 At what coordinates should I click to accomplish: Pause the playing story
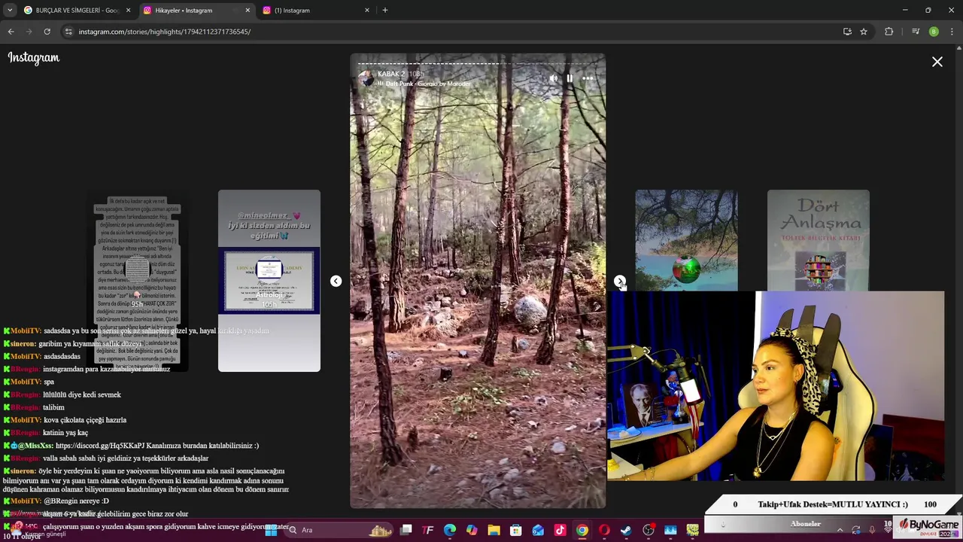[x=570, y=78]
